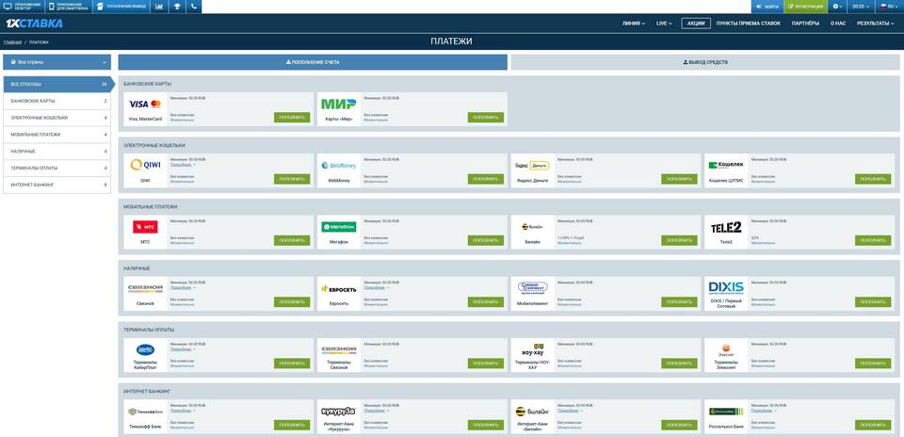Image resolution: width=904 pixels, height=437 pixels.
Task: Open the Все страны country dropdown
Action: [x=56, y=61]
